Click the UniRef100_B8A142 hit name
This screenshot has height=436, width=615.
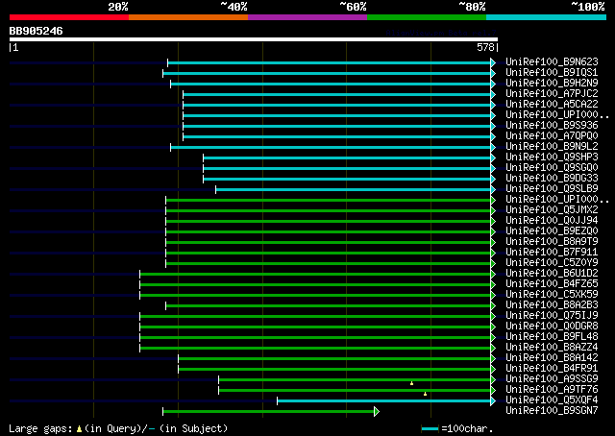tap(552, 357)
